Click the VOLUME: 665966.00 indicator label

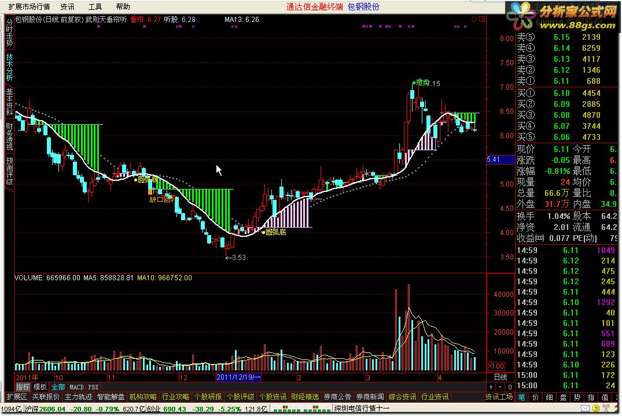(x=47, y=278)
